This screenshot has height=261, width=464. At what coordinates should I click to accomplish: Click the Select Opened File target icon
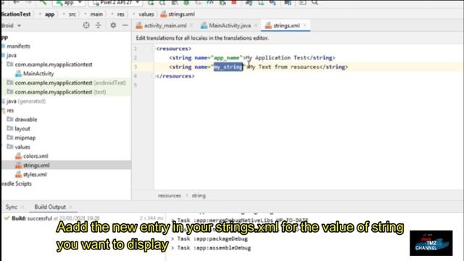(x=86, y=25)
